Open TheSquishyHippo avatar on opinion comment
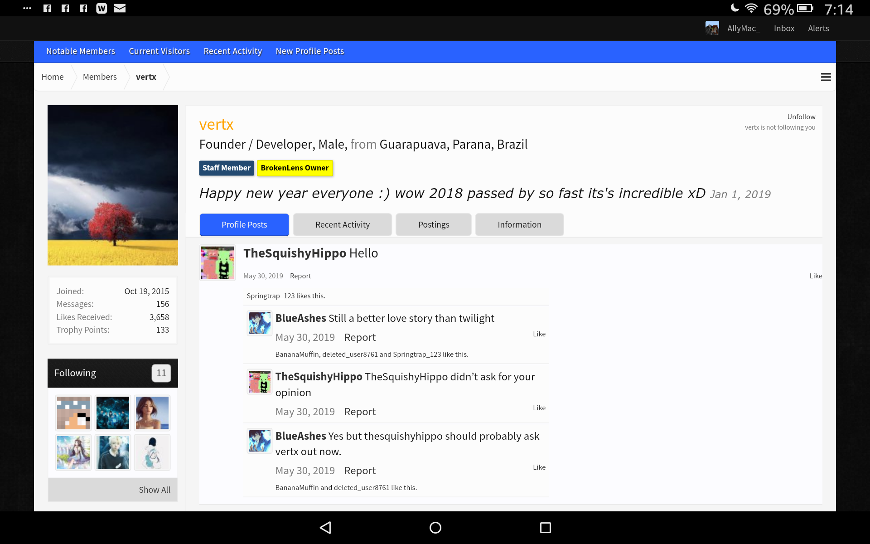The width and height of the screenshot is (870, 544). click(x=260, y=382)
